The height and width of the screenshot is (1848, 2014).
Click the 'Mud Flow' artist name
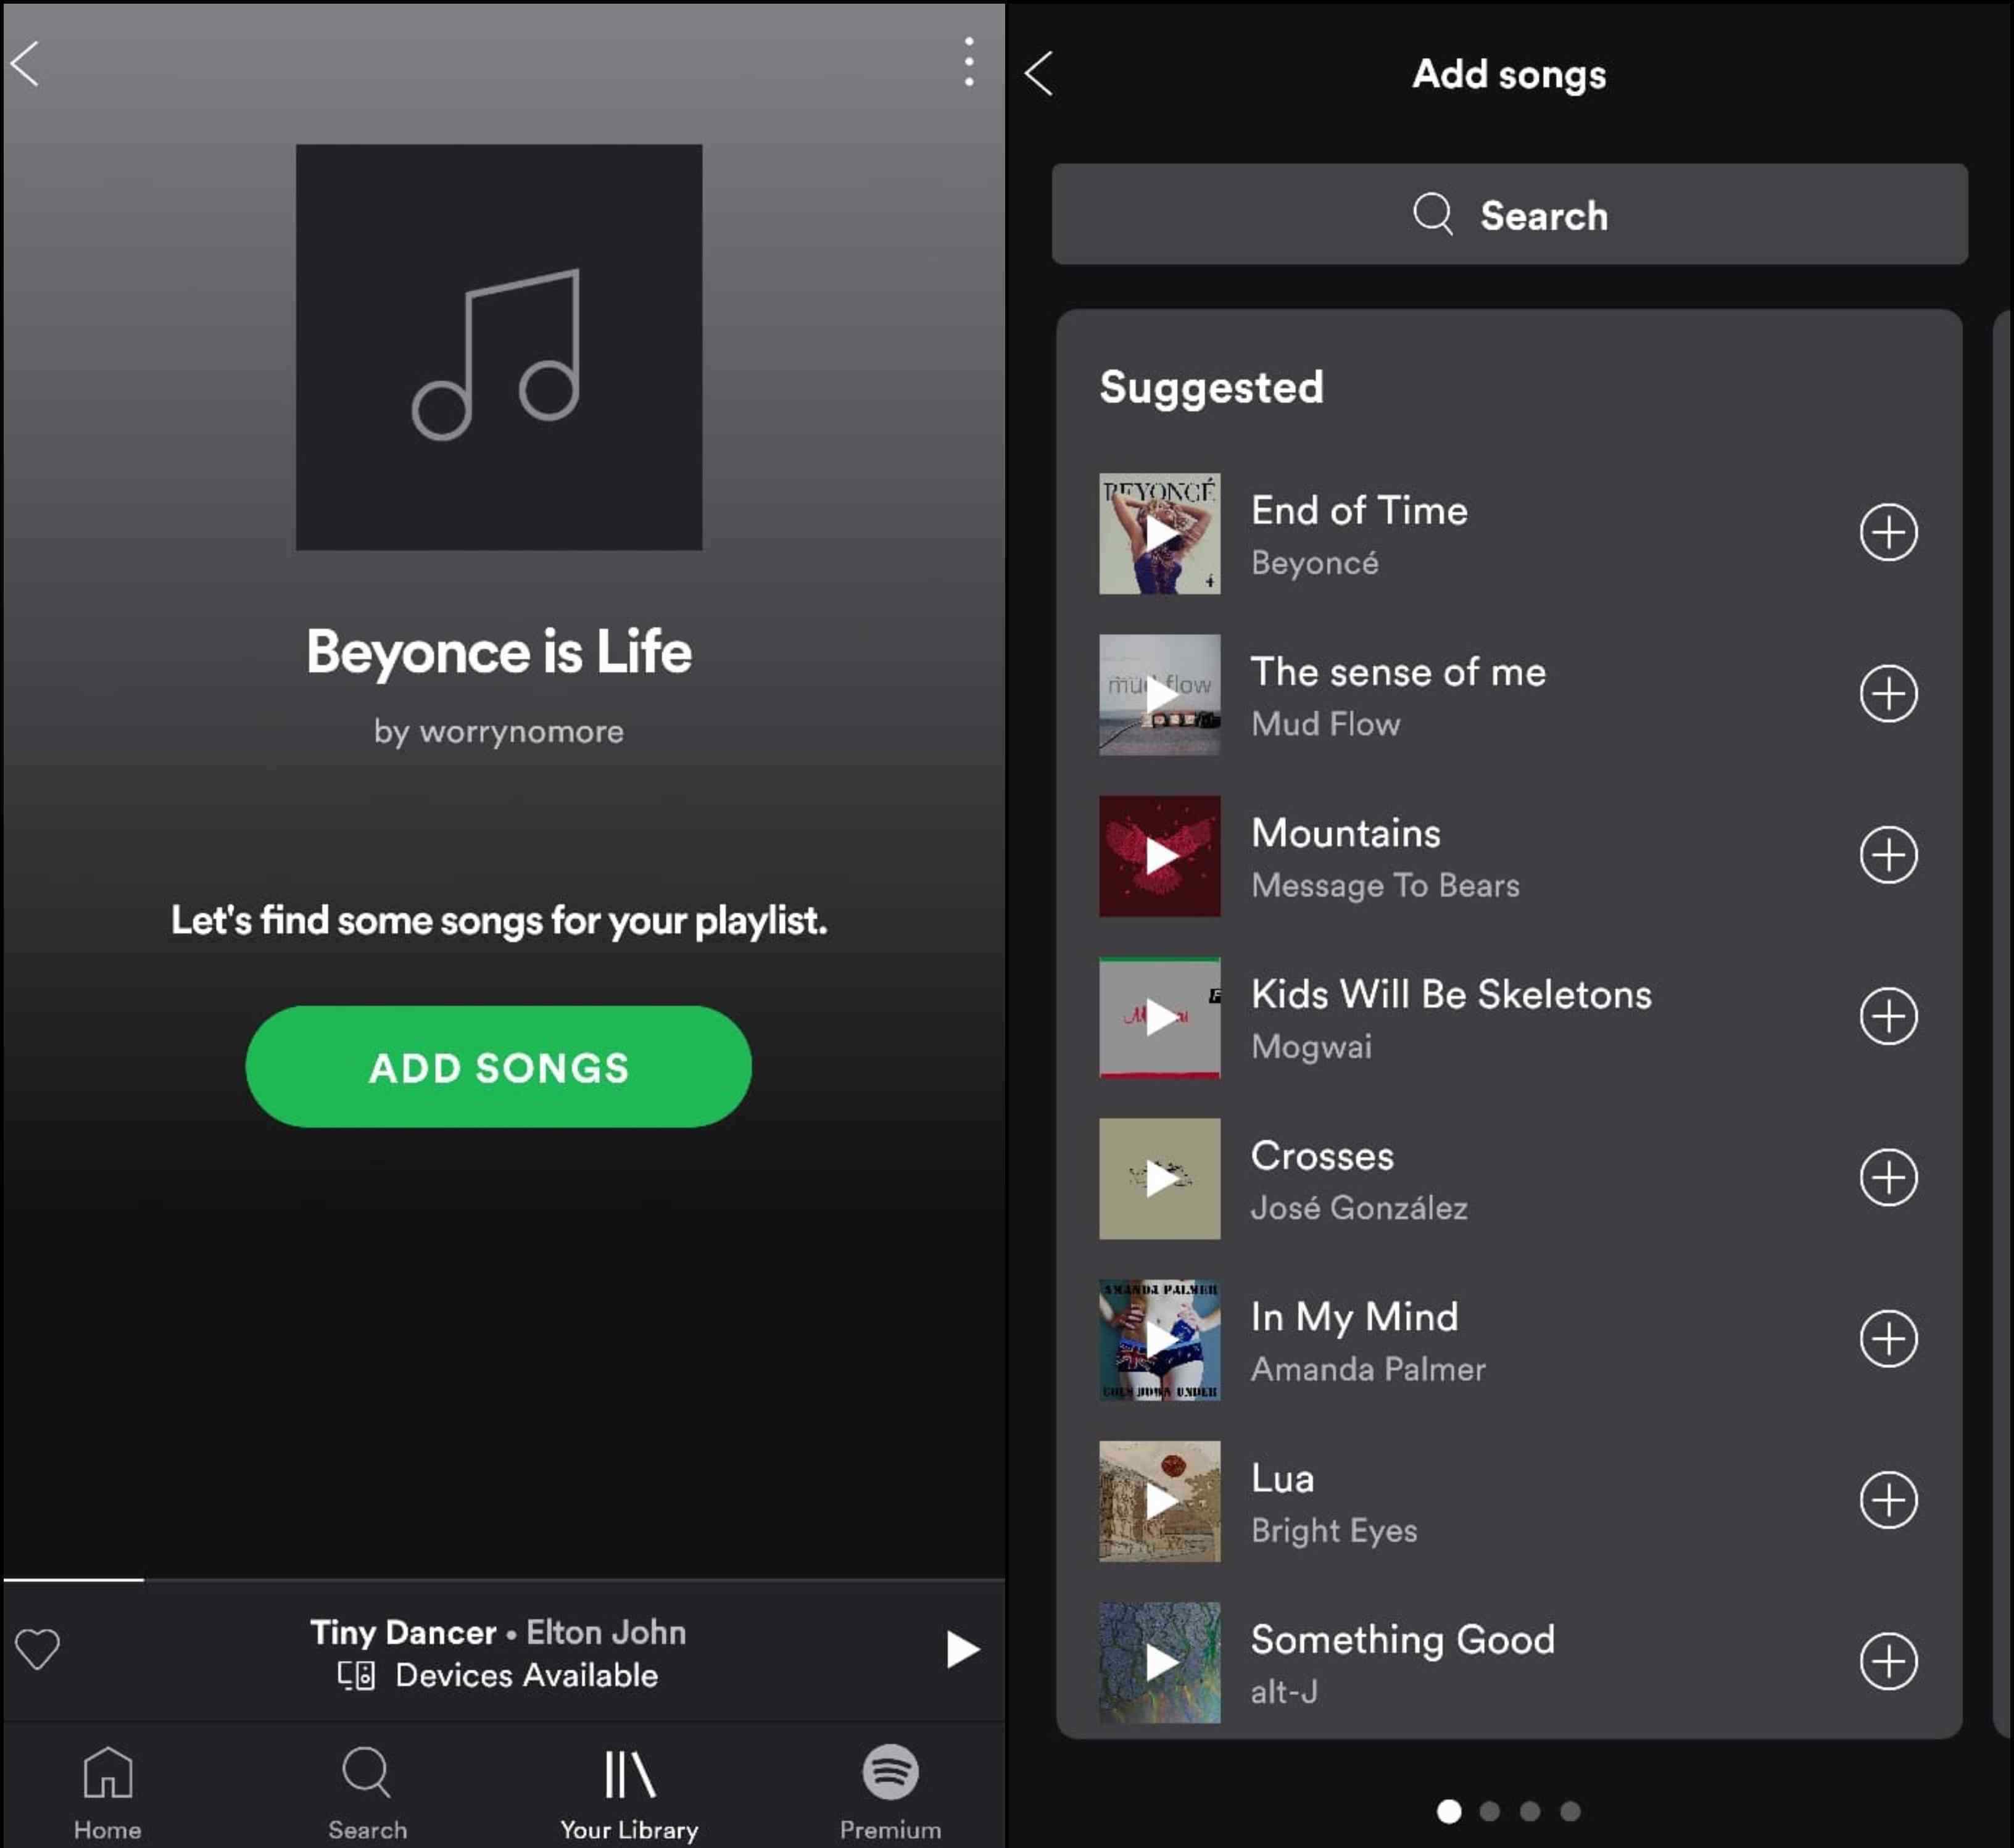tap(1325, 724)
